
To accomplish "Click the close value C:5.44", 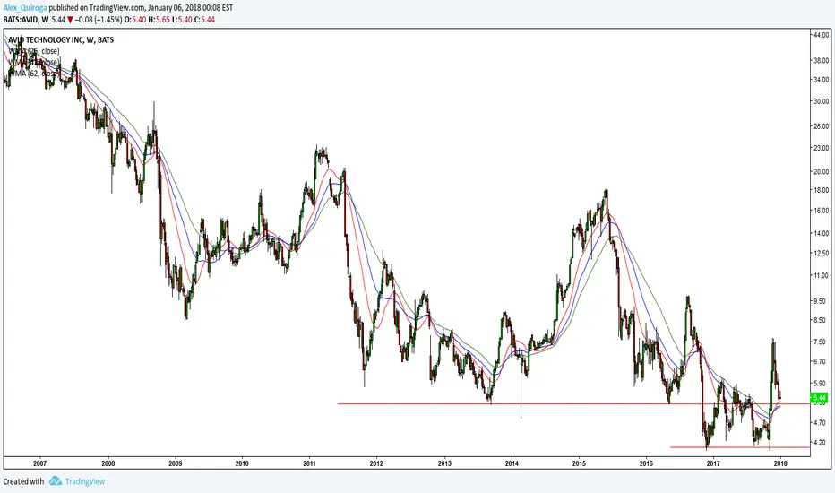I will 204,19.
